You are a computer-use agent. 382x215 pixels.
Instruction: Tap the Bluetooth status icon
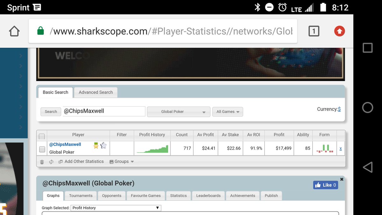(x=257, y=7)
